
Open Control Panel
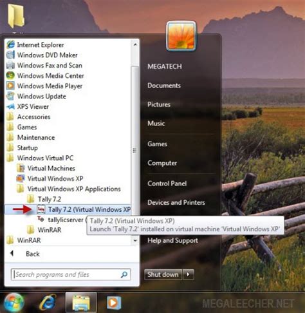[x=167, y=184]
